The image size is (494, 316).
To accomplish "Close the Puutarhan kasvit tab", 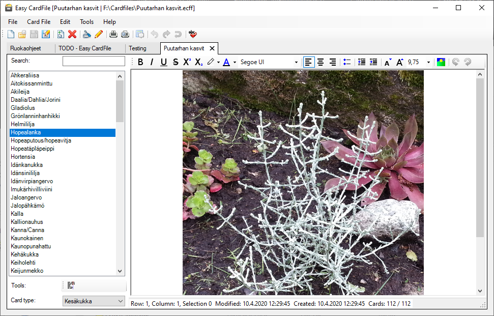I will pyautogui.click(x=212, y=48).
